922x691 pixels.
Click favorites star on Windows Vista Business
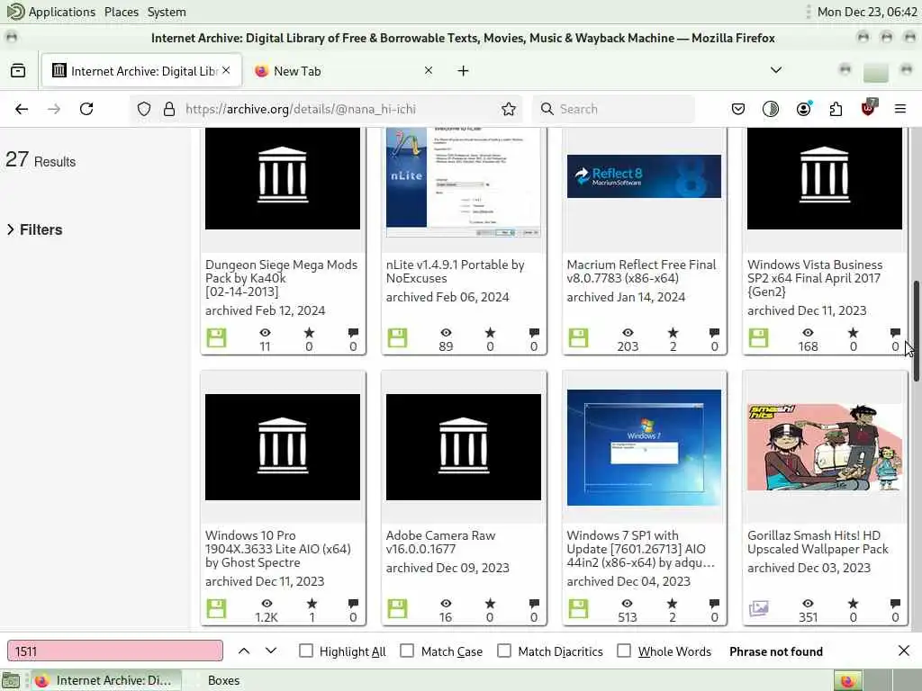pyautogui.click(x=853, y=333)
